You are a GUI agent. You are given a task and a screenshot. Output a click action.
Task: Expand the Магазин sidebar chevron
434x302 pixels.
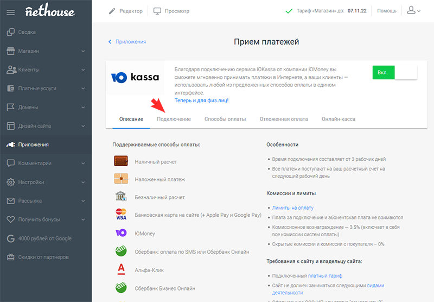pos(83,51)
